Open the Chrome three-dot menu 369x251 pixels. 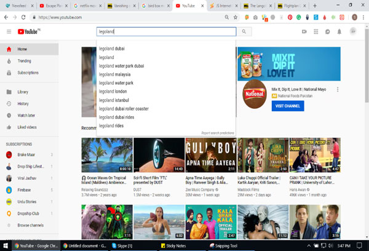click(x=363, y=17)
